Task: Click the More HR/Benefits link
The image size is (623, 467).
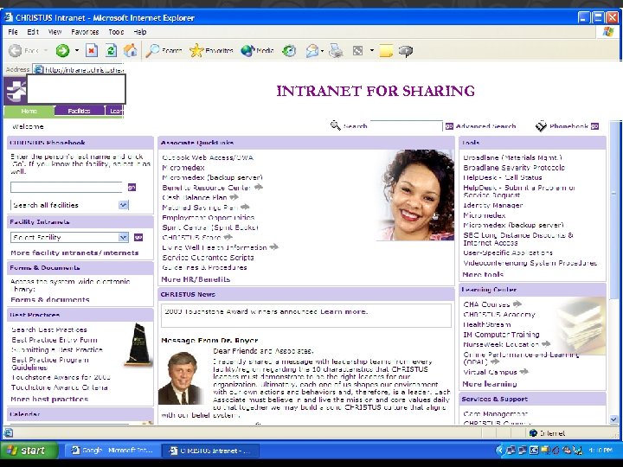Action: tap(196, 279)
